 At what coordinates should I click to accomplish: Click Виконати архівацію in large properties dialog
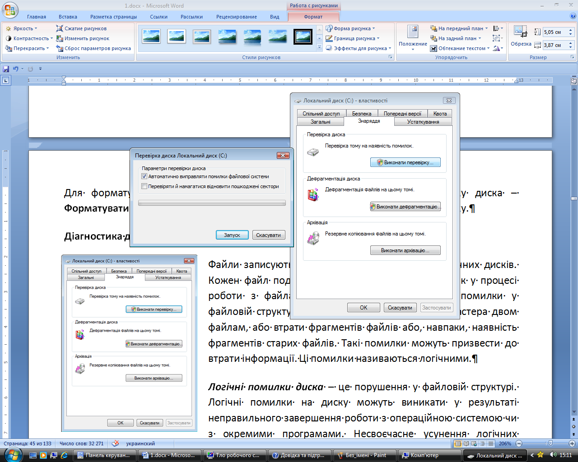click(x=406, y=250)
